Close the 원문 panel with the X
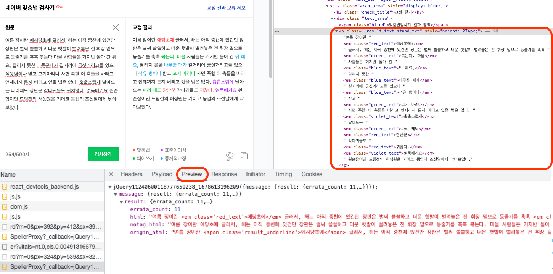This screenshot has height=274, width=553. (x=116, y=27)
